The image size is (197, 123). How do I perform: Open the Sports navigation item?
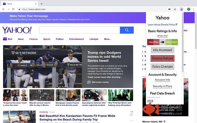(46, 39)
